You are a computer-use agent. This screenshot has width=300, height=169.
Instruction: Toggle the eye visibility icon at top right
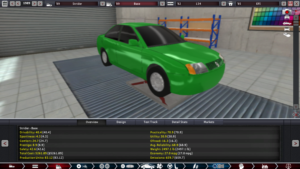pos(296,12)
